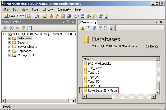Open the Community menu
This screenshot has width=166, height=110.
click(x=64, y=9)
